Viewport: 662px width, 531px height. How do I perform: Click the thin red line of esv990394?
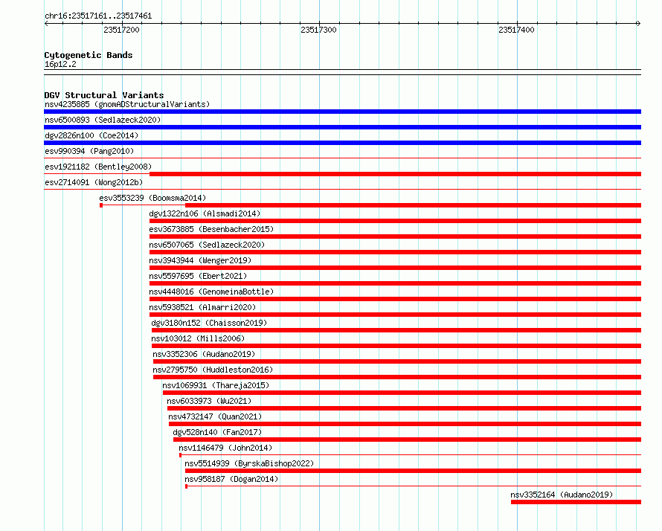(x=342, y=158)
